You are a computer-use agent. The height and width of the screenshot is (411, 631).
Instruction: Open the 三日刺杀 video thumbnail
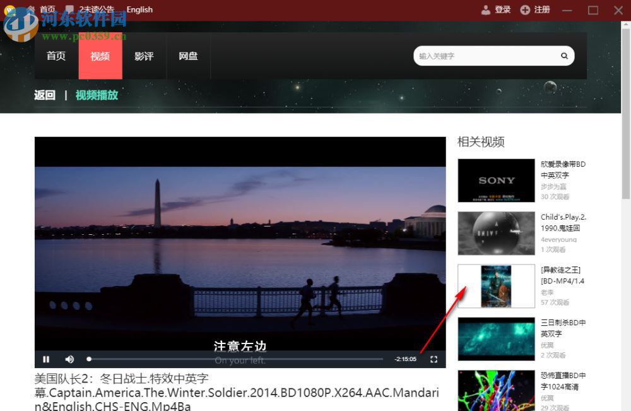[496, 339]
